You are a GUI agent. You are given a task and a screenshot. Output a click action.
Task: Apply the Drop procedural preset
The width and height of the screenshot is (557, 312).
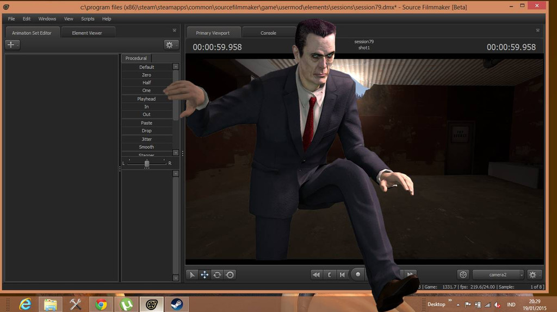(x=147, y=131)
